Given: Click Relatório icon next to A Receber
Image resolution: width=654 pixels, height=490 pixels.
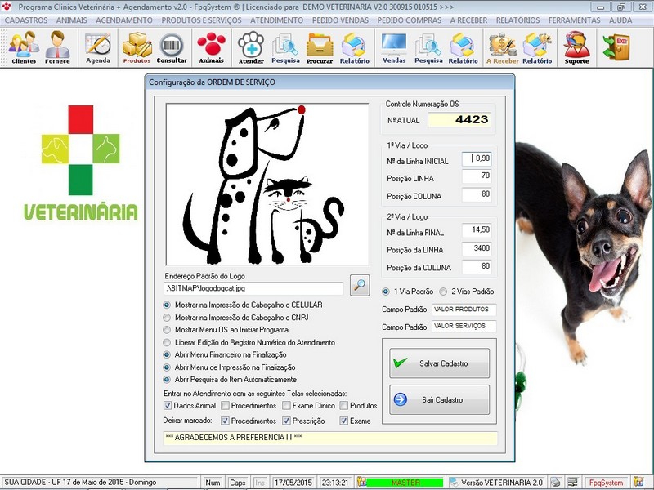Looking at the screenshot, I should pos(537,47).
